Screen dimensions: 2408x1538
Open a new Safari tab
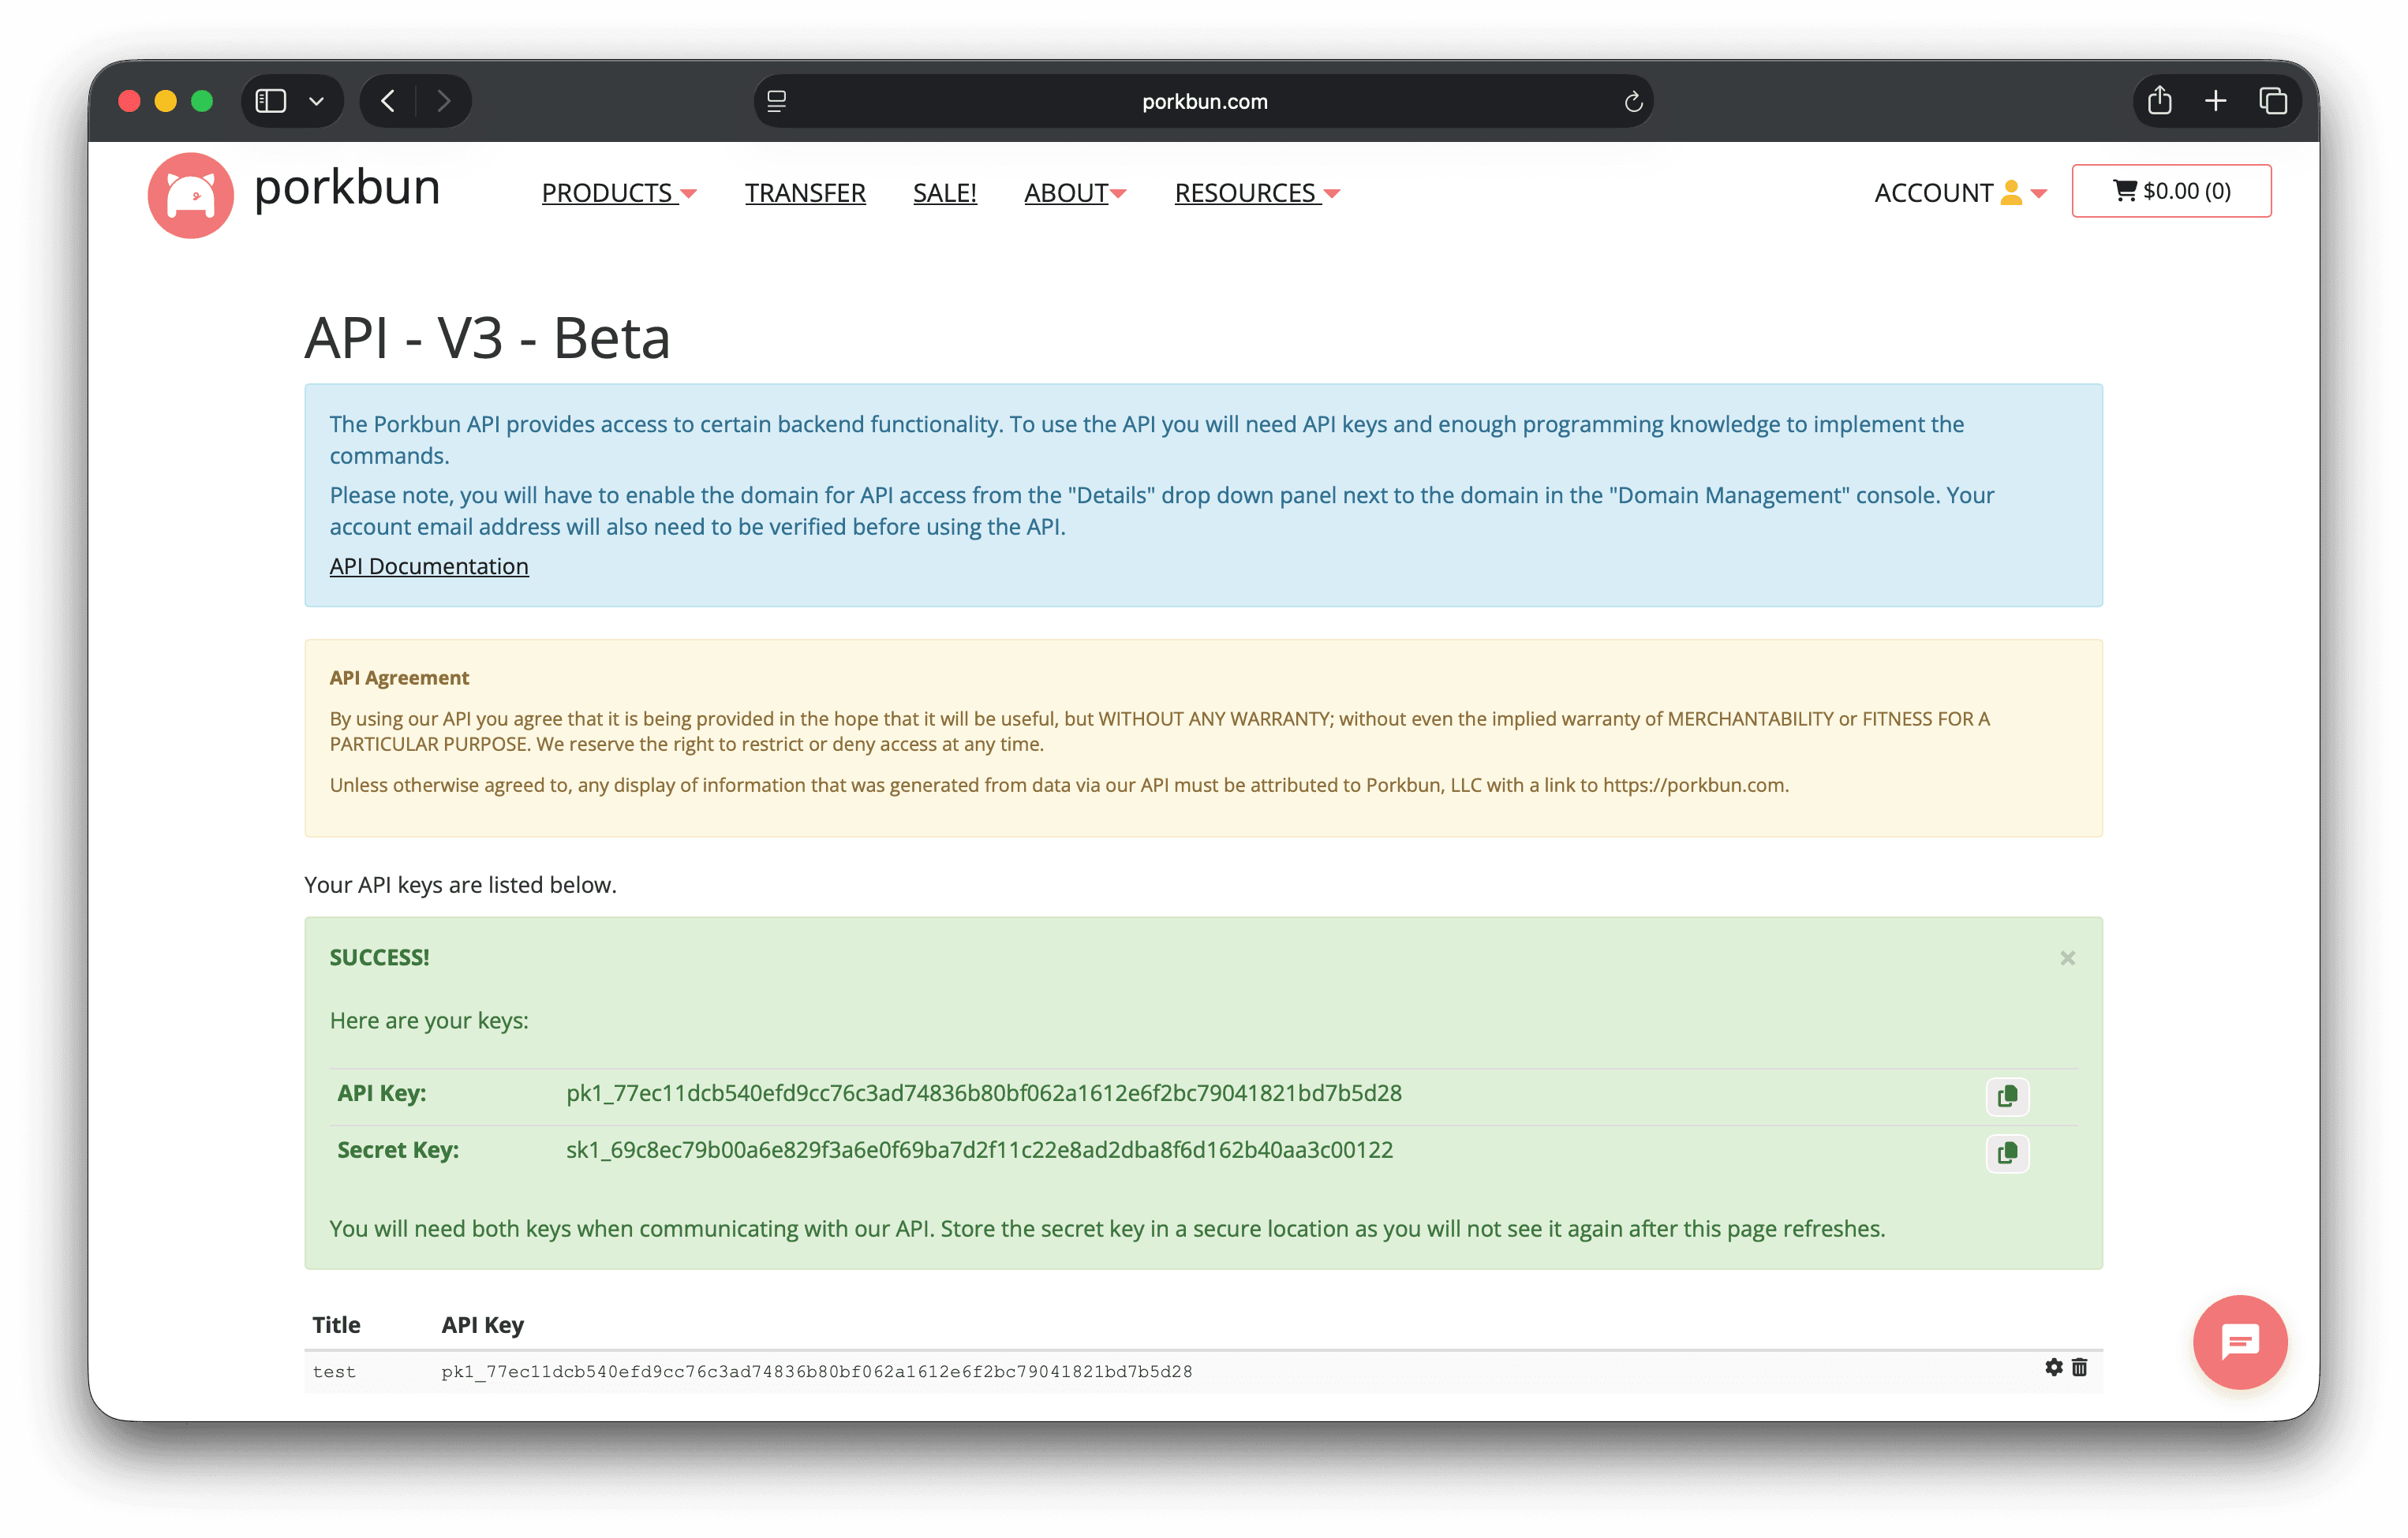click(x=2215, y=101)
